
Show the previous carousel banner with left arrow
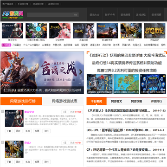3,72
